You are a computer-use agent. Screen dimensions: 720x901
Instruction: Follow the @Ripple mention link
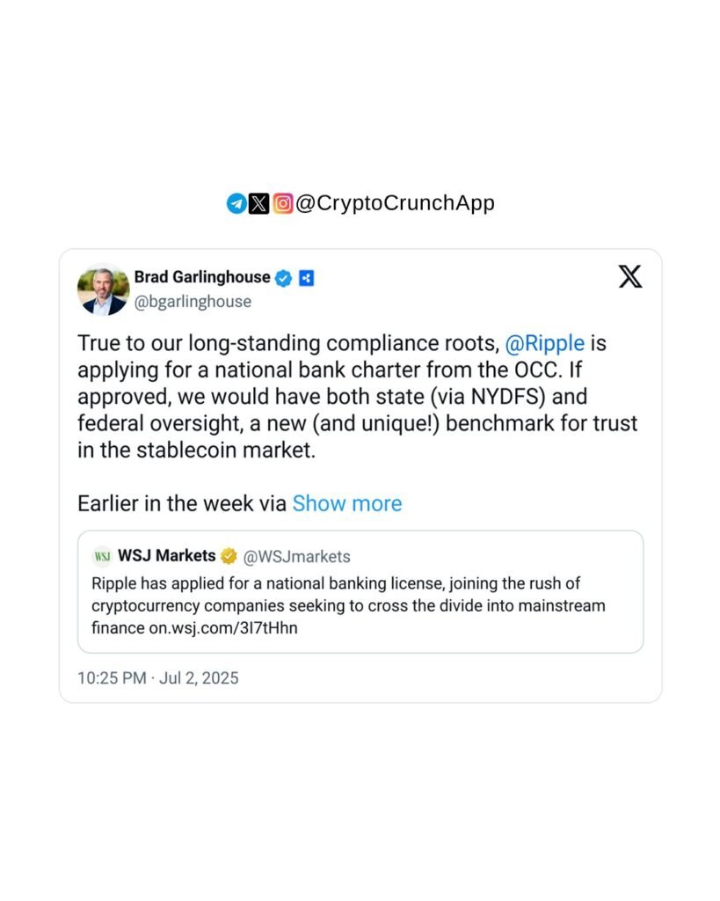(544, 343)
